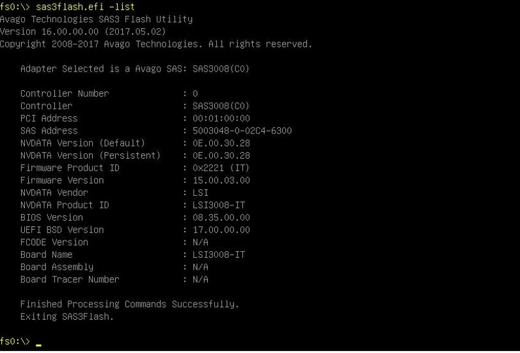Click the Firmware Product ID value 0x2221 (IT)
520x353 pixels.
click(221, 168)
